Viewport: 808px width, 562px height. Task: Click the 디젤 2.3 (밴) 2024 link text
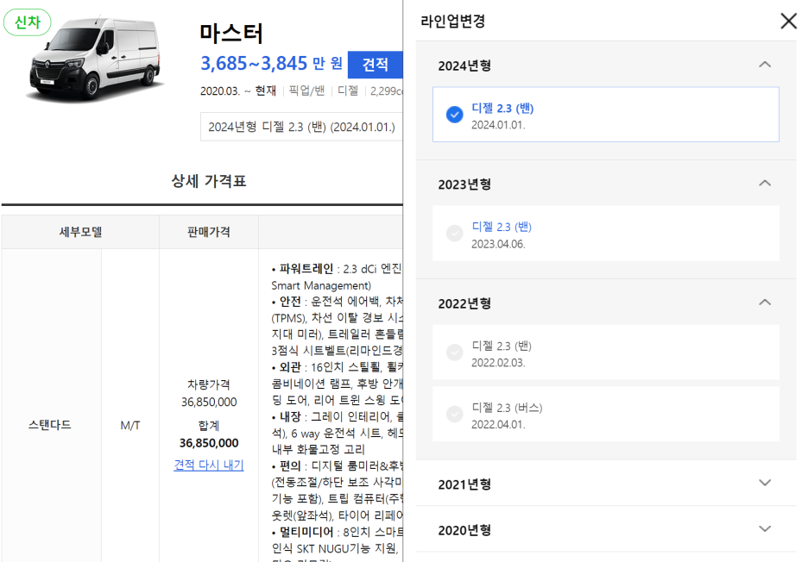click(x=502, y=108)
